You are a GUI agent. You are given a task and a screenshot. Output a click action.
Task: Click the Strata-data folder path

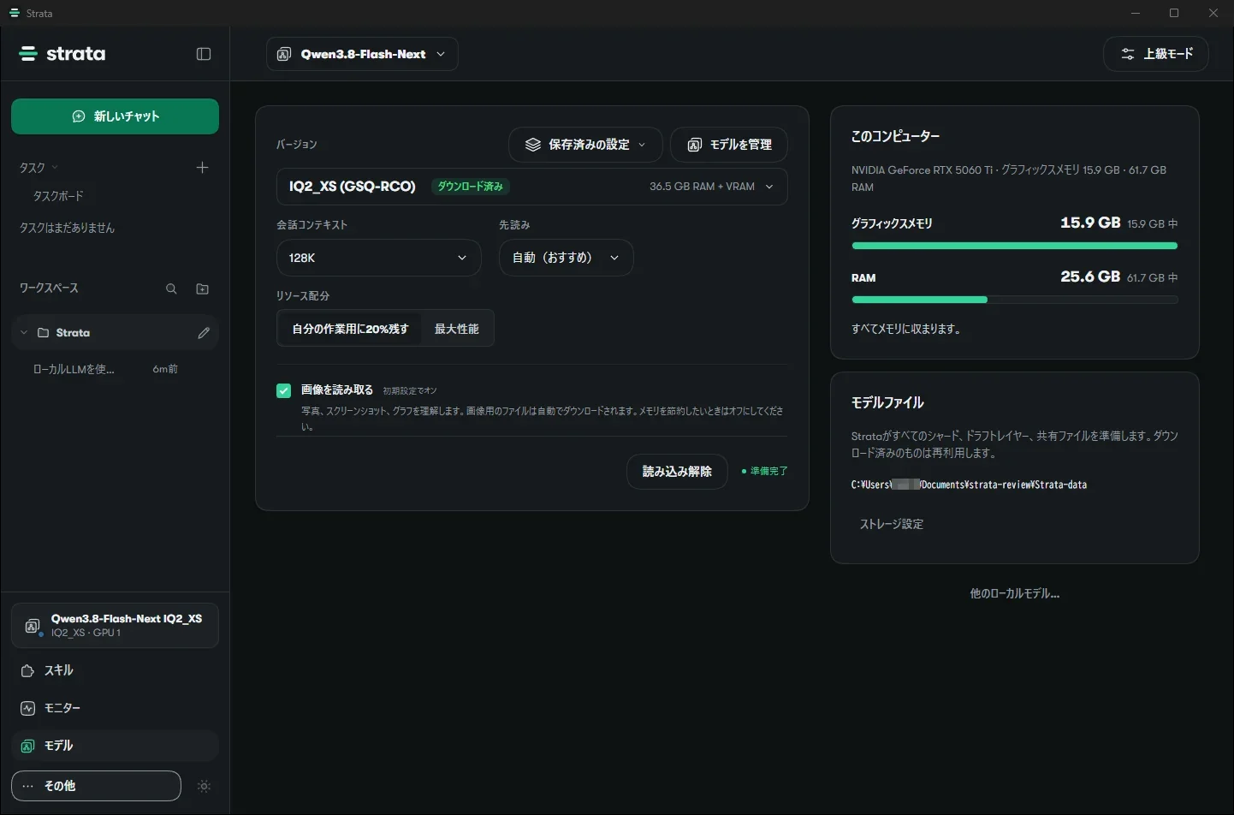coord(969,485)
